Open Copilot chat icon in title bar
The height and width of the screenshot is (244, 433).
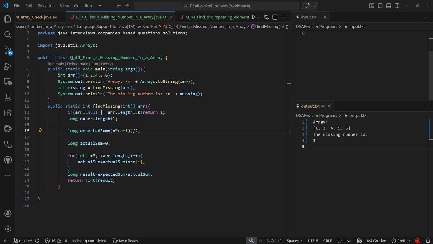[307, 6]
